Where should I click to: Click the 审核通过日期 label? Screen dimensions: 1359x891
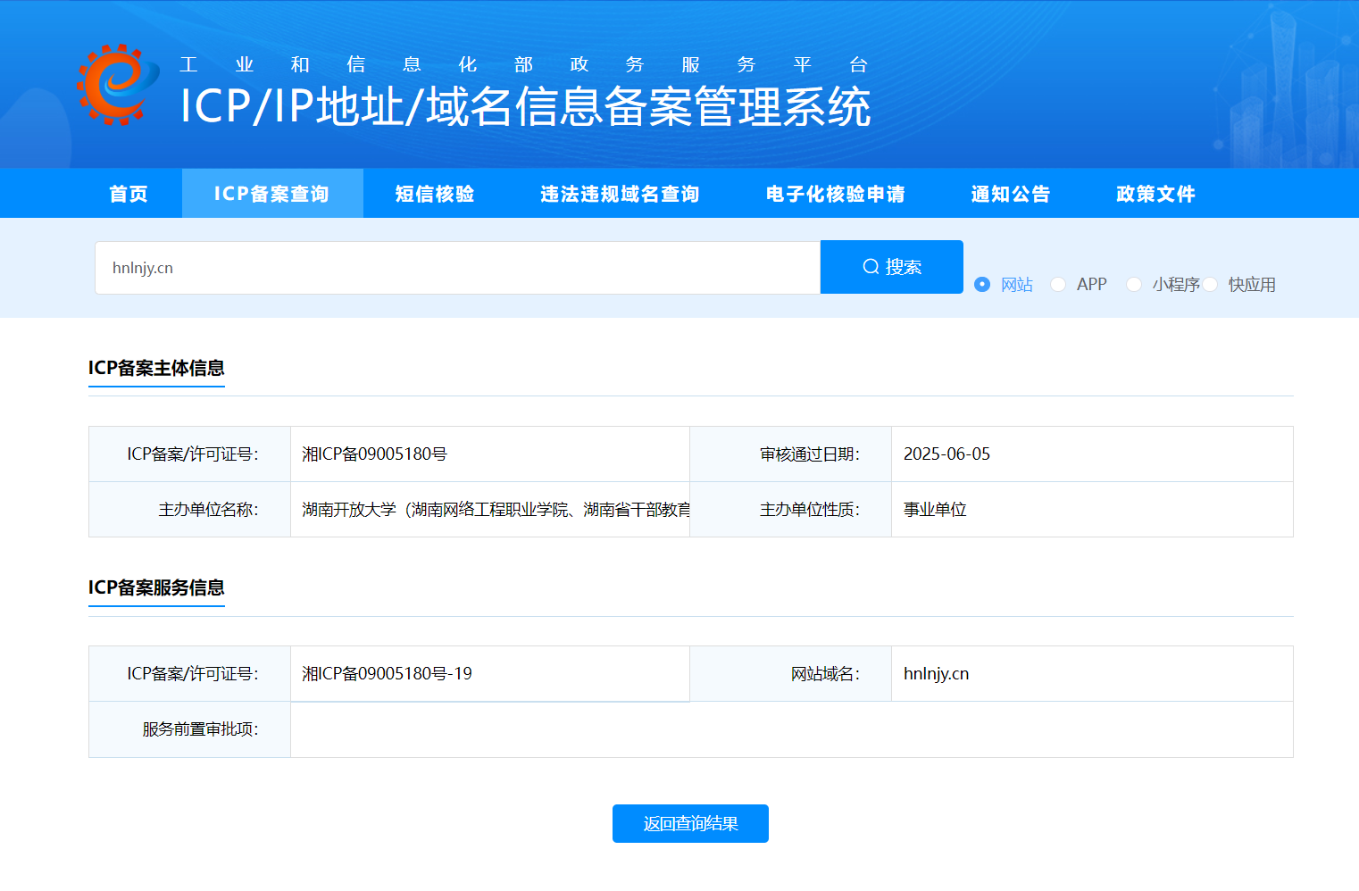tap(810, 454)
